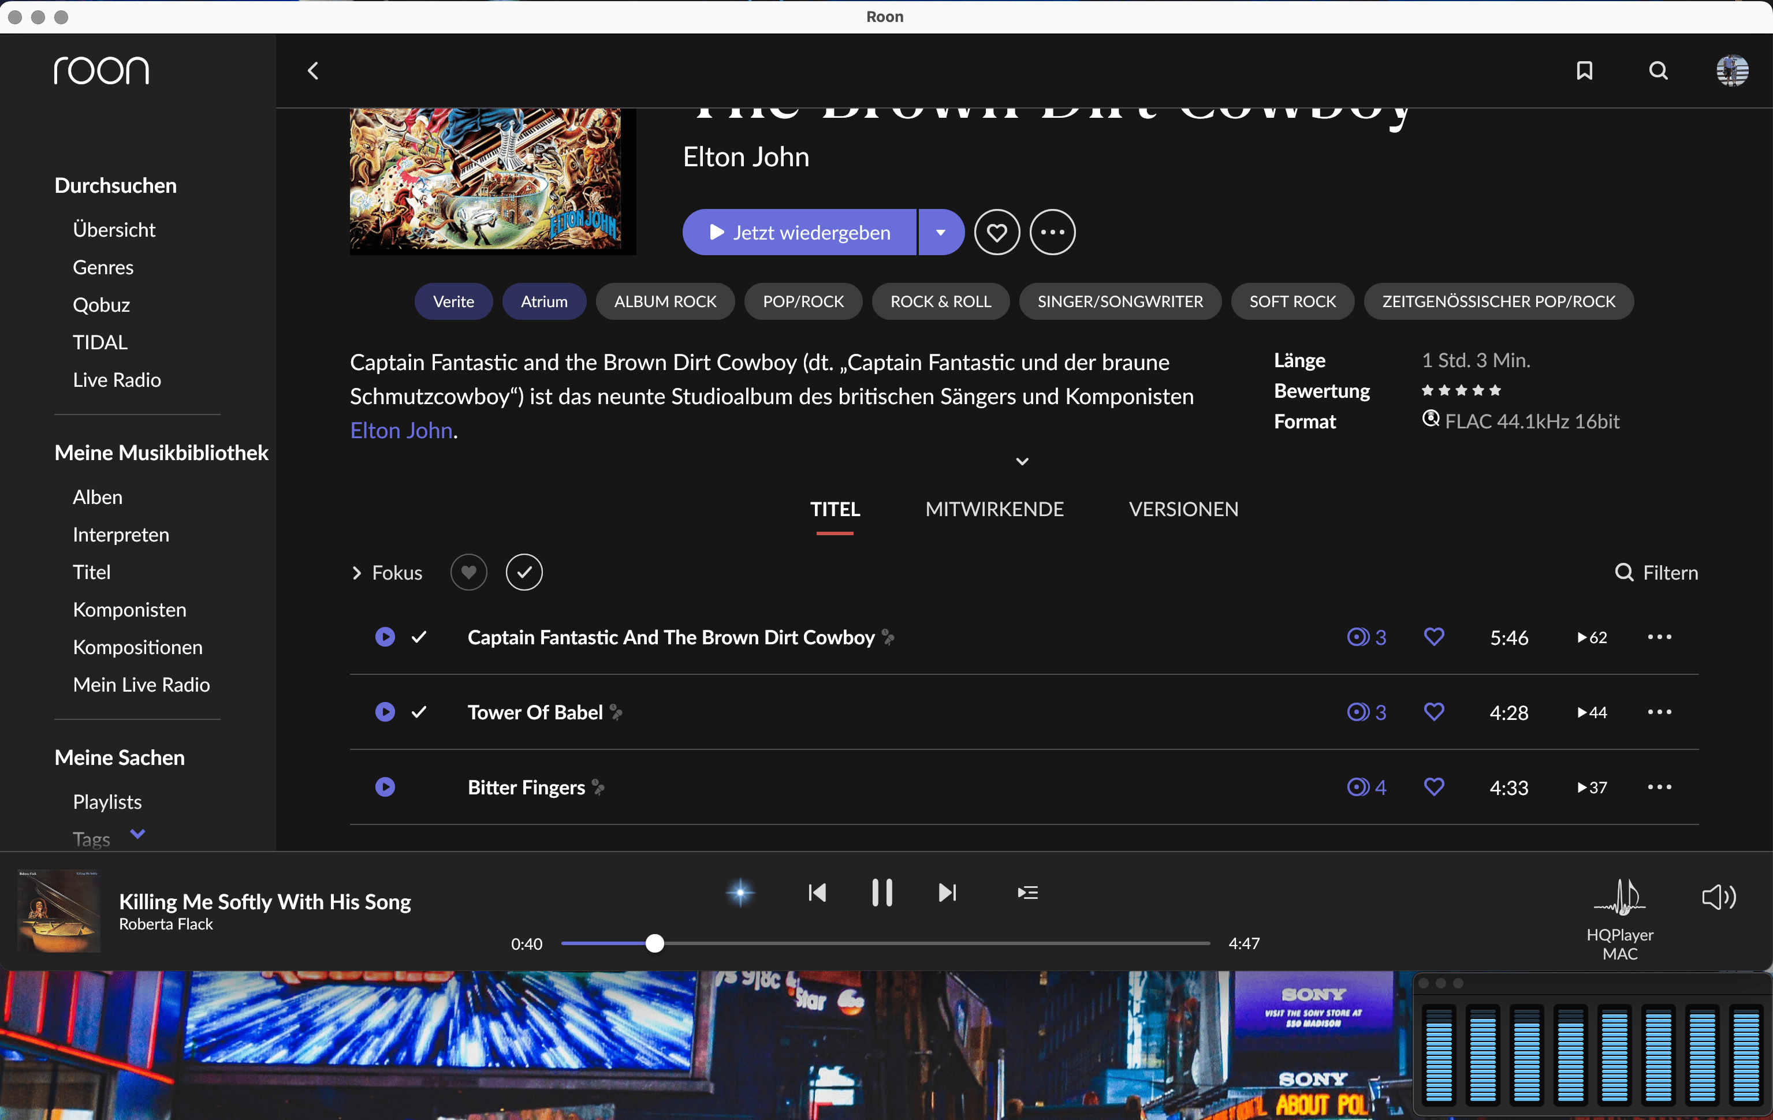Toggle the checkmark selection filter next to Fokus

pyautogui.click(x=524, y=573)
